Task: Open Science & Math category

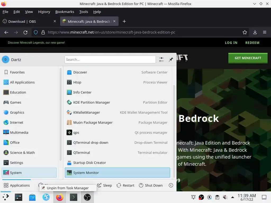Action: pos(29,153)
